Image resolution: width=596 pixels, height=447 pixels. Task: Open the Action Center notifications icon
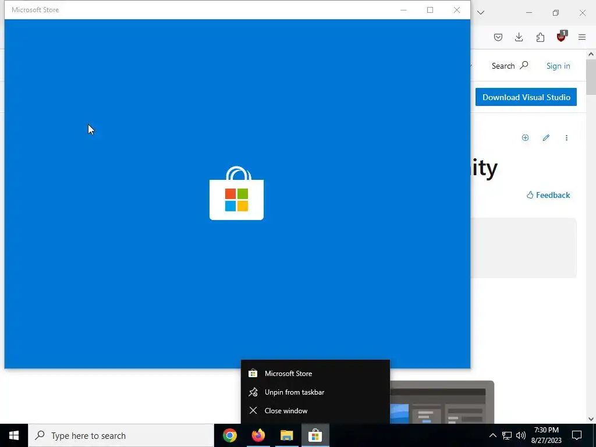[577, 435]
